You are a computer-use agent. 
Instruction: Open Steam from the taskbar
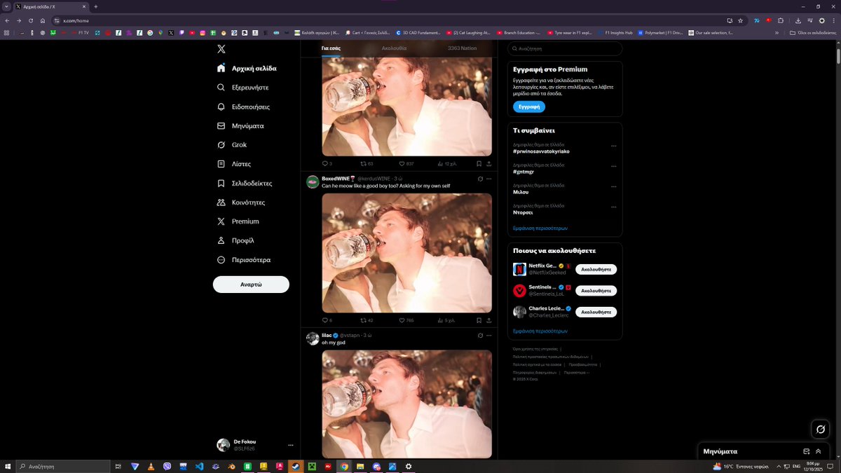point(296,466)
